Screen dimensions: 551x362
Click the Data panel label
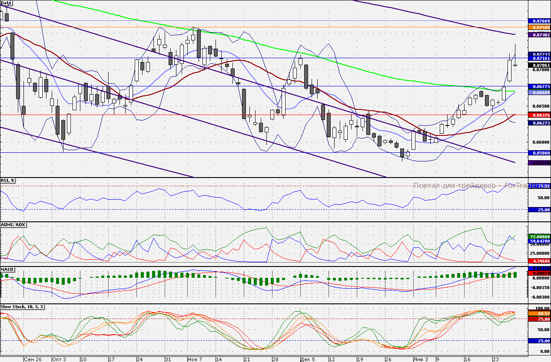tap(7, 3)
